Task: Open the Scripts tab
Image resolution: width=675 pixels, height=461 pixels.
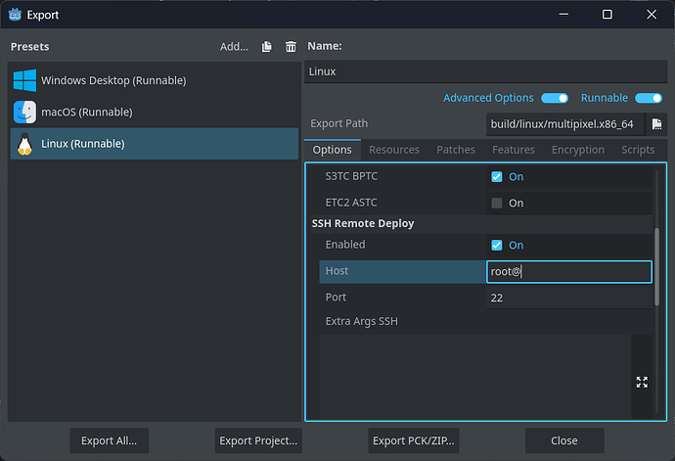Action: click(638, 150)
